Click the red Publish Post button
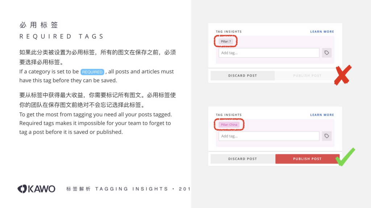 click(x=307, y=159)
